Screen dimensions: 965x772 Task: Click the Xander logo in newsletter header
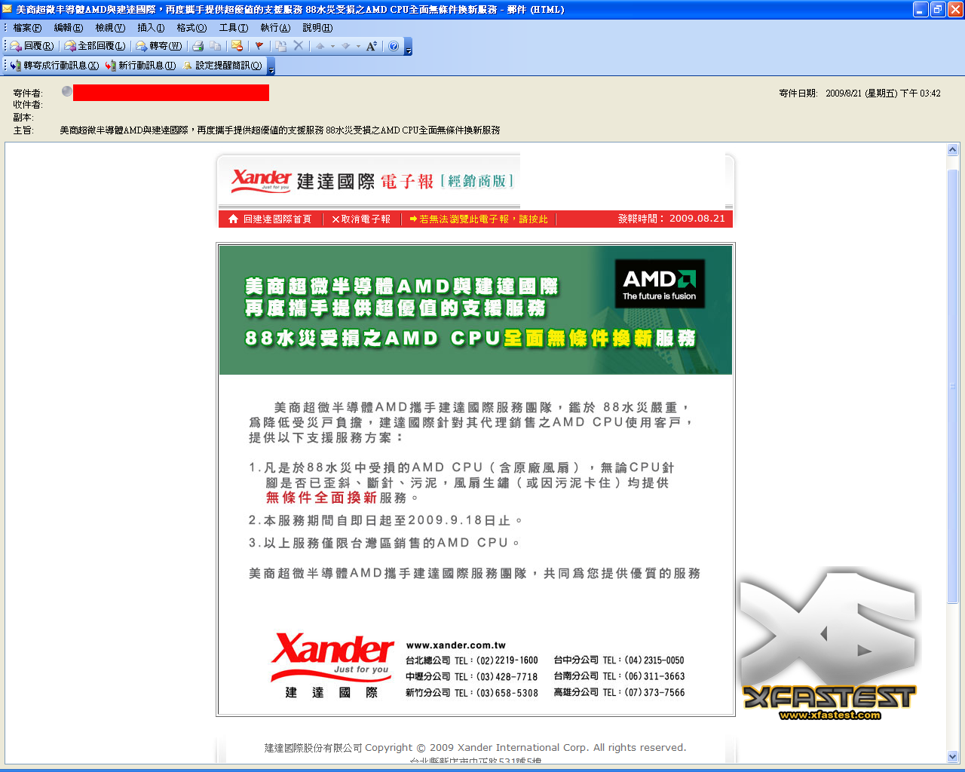click(x=261, y=180)
